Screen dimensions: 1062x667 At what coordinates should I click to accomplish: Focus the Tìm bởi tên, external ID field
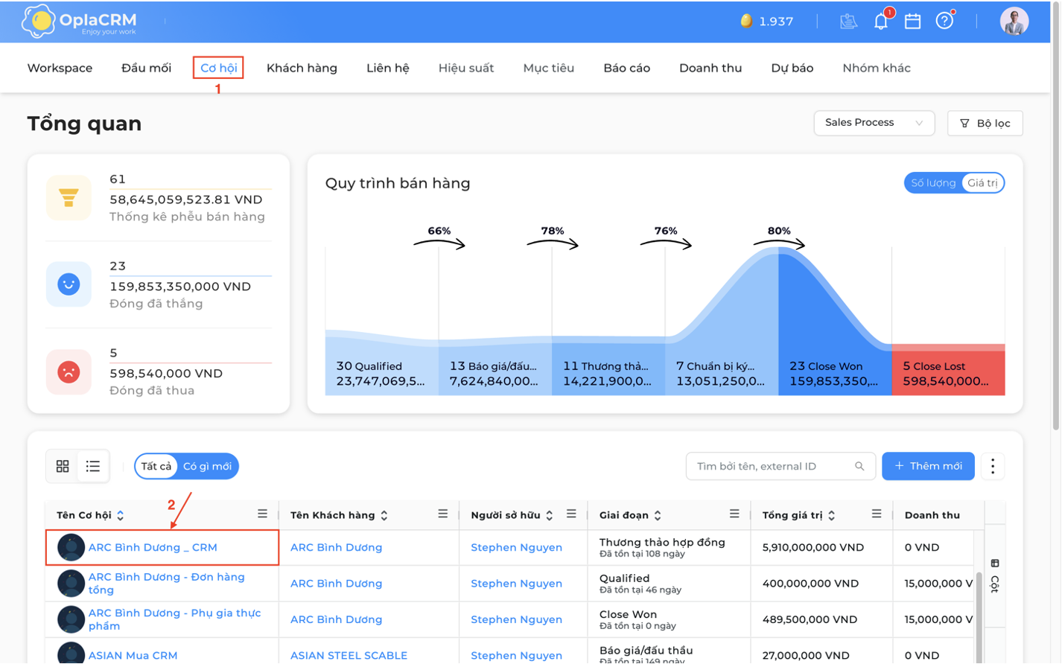click(x=780, y=466)
